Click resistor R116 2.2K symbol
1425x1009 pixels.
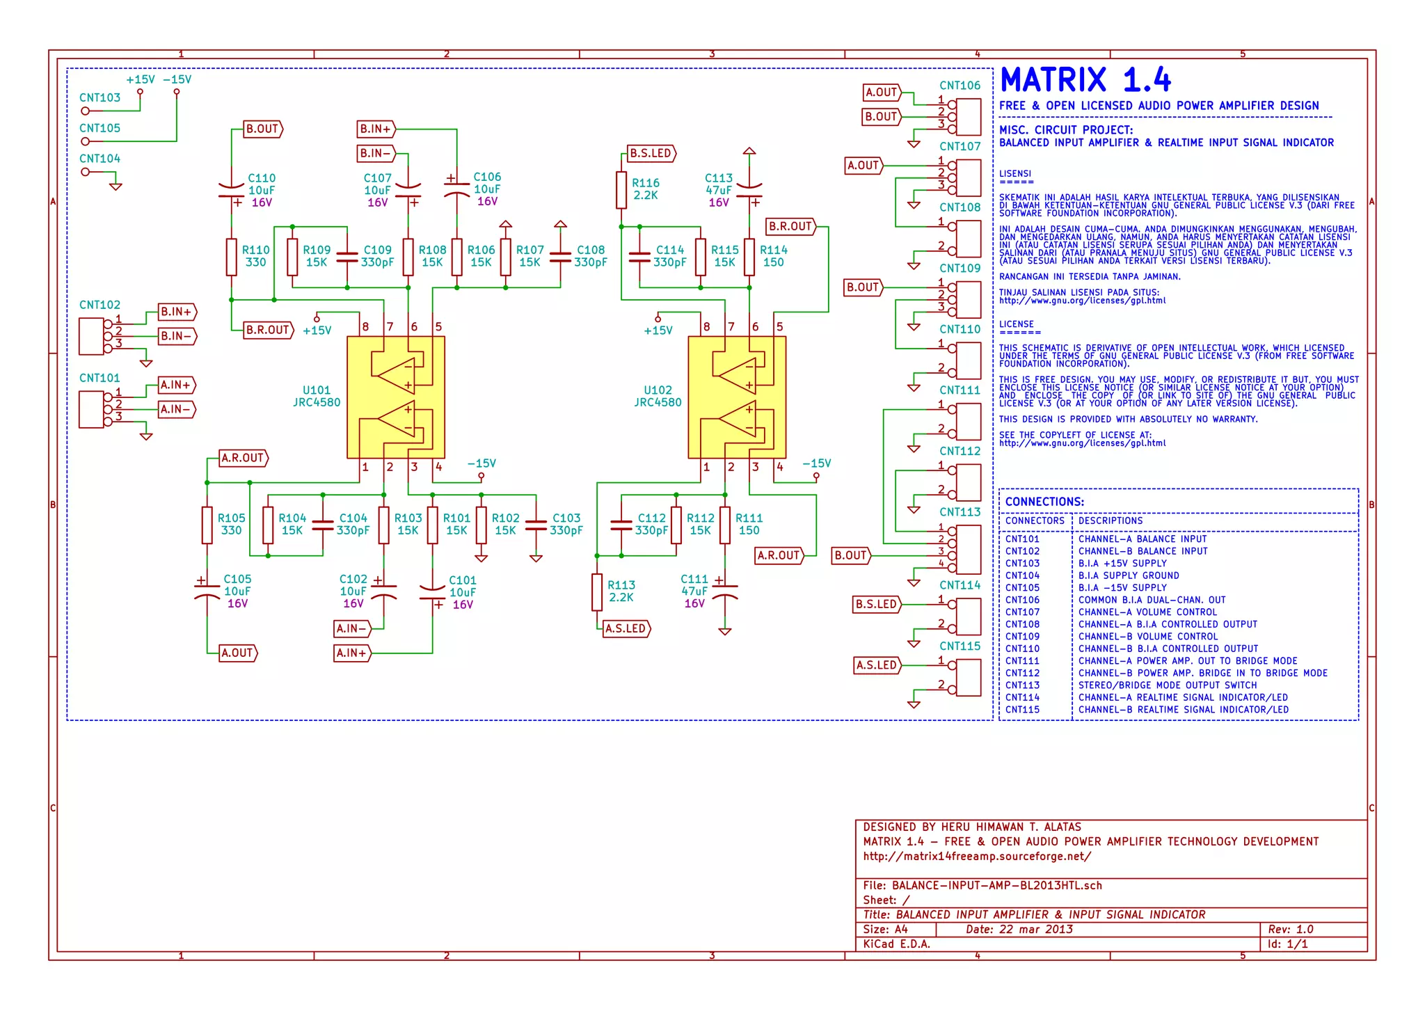pyautogui.click(x=621, y=190)
